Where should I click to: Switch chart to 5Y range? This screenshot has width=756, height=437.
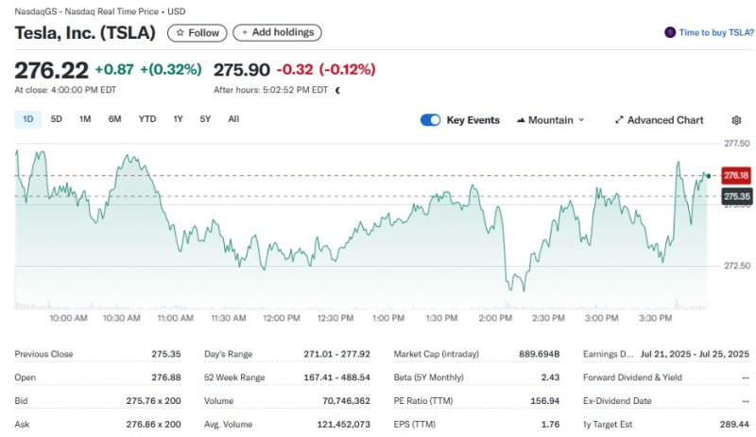tap(205, 119)
